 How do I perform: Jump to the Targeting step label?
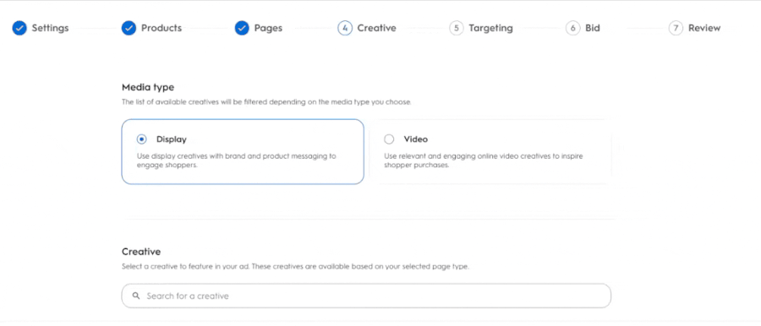(x=490, y=28)
